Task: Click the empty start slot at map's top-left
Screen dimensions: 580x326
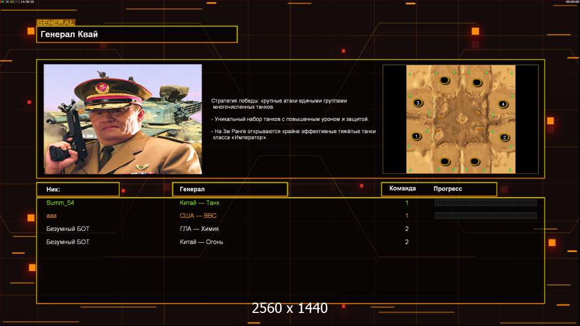Action: click(x=444, y=80)
